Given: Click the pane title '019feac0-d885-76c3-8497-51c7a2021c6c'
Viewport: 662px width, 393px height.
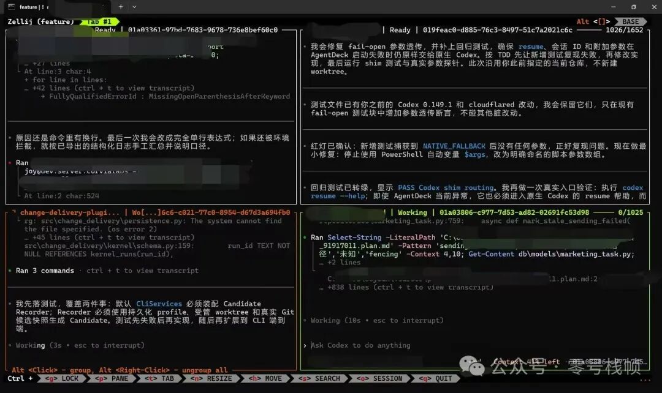Looking at the screenshot, I should point(498,30).
